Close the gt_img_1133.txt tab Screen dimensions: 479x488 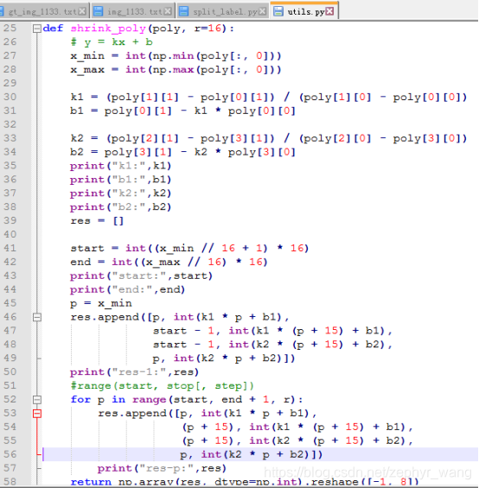(x=82, y=11)
